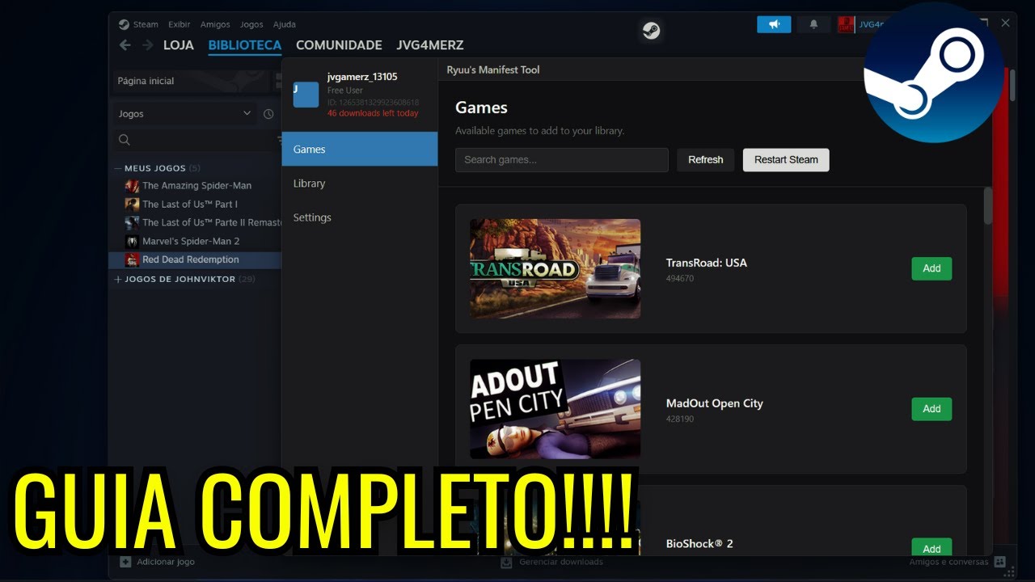Click the TransRoad: USA thumbnail
This screenshot has height=582, width=1035.
[555, 268]
